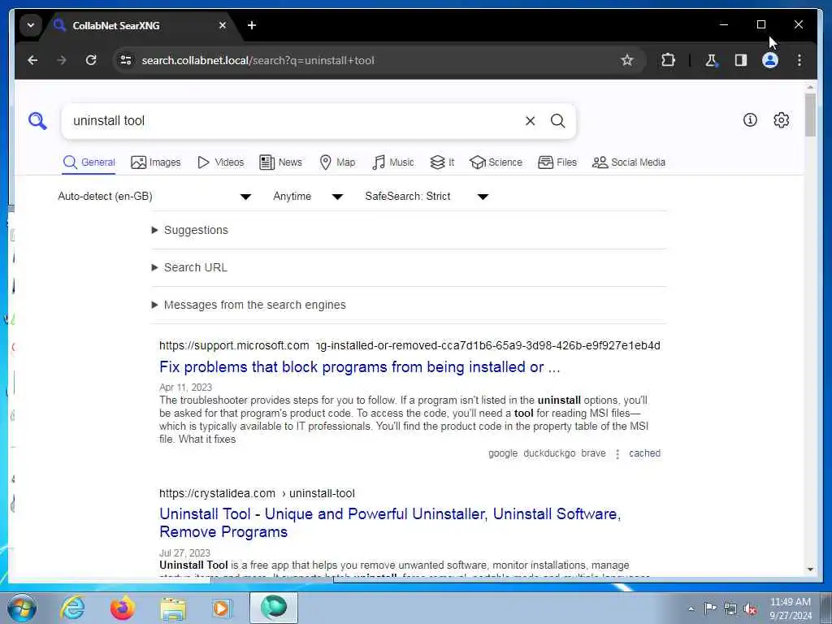Click the three-dot menu beside cached
The height and width of the screenshot is (624, 832).
pyautogui.click(x=617, y=454)
